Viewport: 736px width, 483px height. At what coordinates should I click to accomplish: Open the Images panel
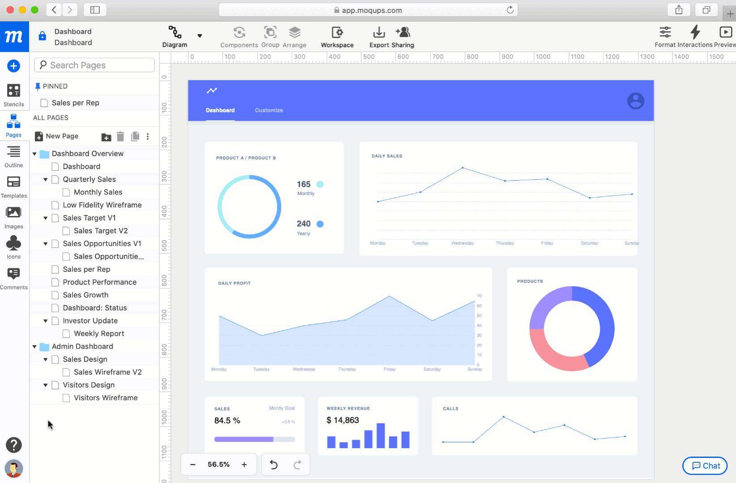pyautogui.click(x=14, y=217)
